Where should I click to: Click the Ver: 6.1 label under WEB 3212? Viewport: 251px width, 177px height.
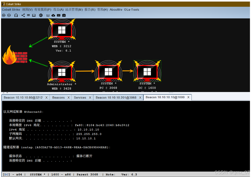coord(63,51)
